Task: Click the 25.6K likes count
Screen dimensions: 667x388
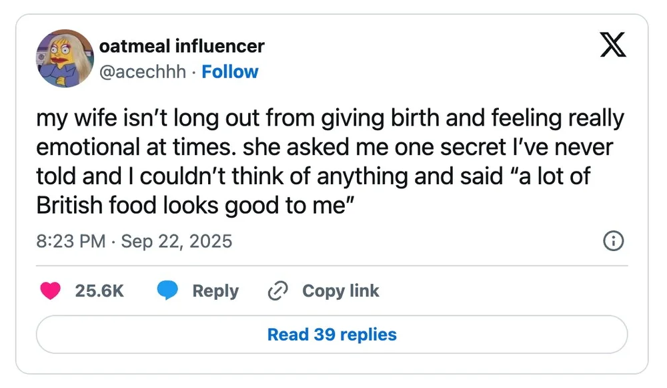Action: [x=99, y=291]
